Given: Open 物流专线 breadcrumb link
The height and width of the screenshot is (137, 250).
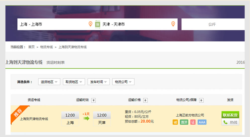Looking at the screenshot, I should pyautogui.click(x=46, y=47).
